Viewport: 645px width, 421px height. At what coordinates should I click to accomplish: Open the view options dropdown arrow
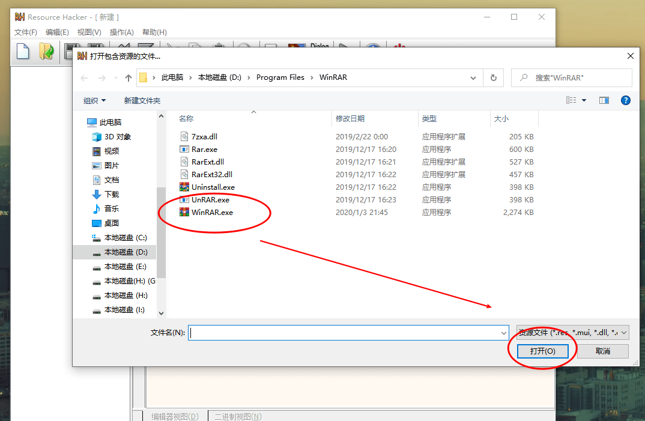(584, 100)
